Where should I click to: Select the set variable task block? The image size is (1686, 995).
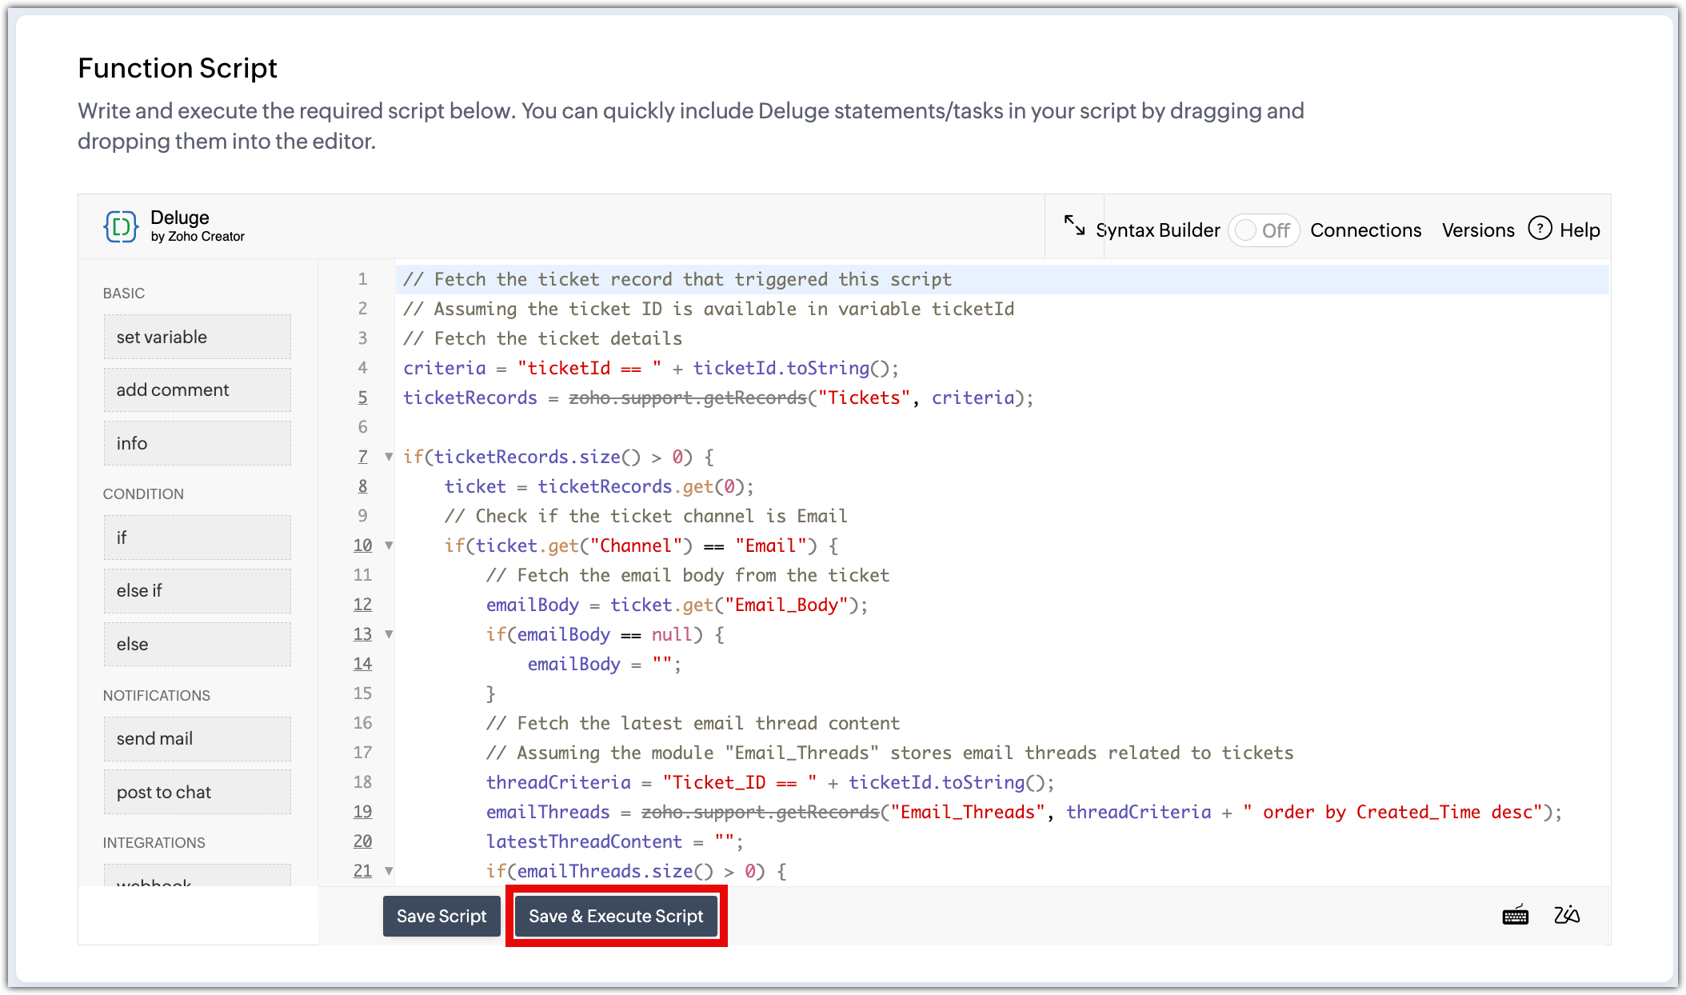(x=197, y=337)
